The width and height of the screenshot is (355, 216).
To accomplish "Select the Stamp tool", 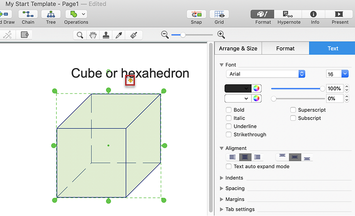I will 106,35.
